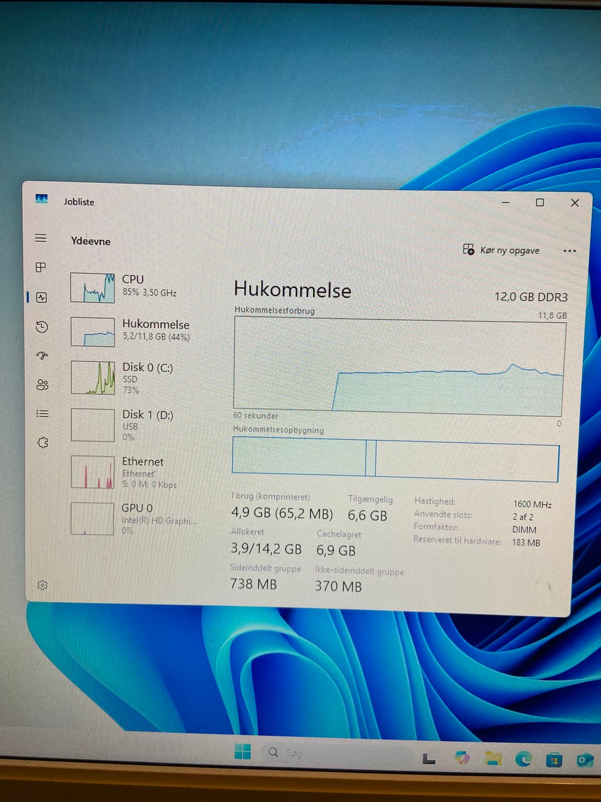Click the 'Sideinddelt gruppe' 738 MB value

[254, 584]
